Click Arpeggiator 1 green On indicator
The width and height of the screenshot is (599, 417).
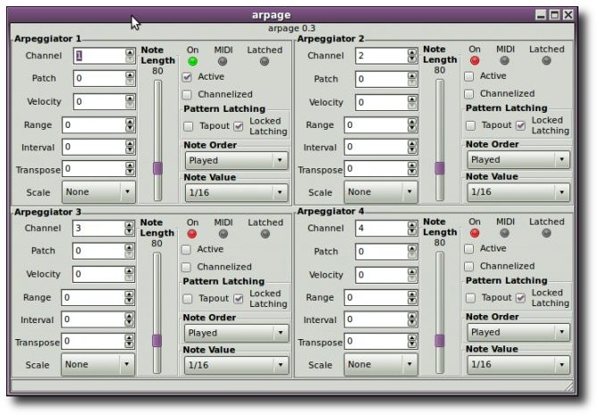193,61
